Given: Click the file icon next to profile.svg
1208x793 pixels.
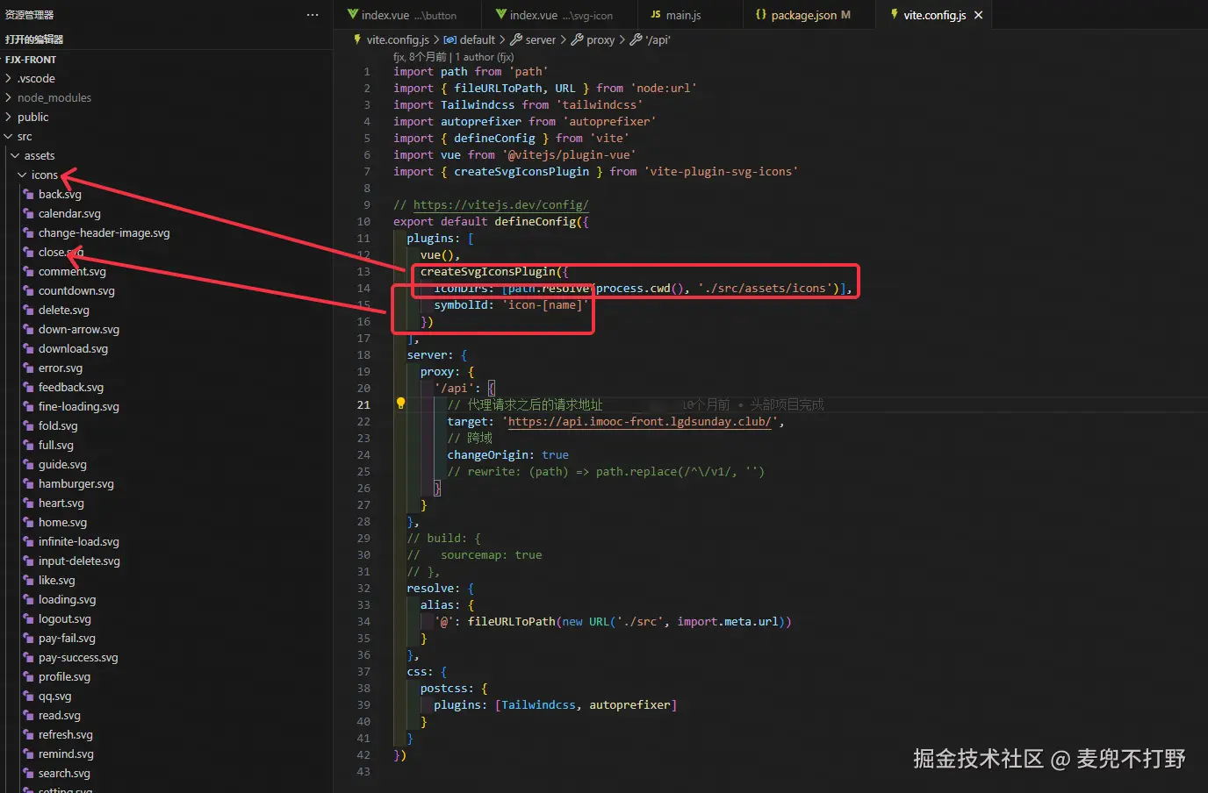Looking at the screenshot, I should (29, 676).
